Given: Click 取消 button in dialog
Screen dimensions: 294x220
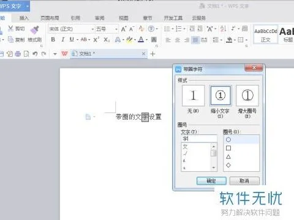Looking at the screenshot, I should point(244,181).
